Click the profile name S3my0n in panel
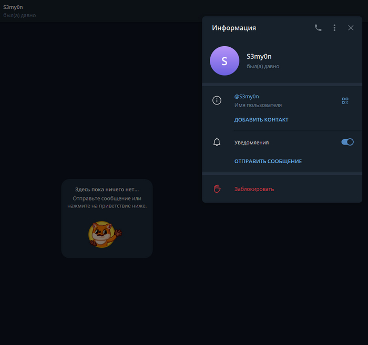 pos(259,57)
